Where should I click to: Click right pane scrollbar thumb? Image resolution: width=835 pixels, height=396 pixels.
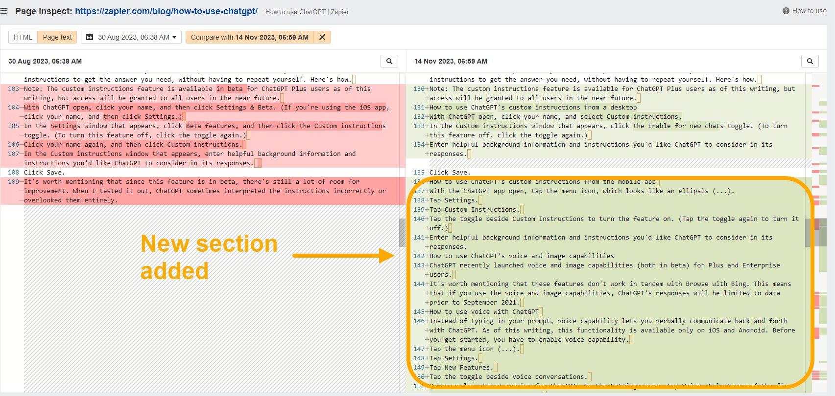pyautogui.click(x=809, y=232)
